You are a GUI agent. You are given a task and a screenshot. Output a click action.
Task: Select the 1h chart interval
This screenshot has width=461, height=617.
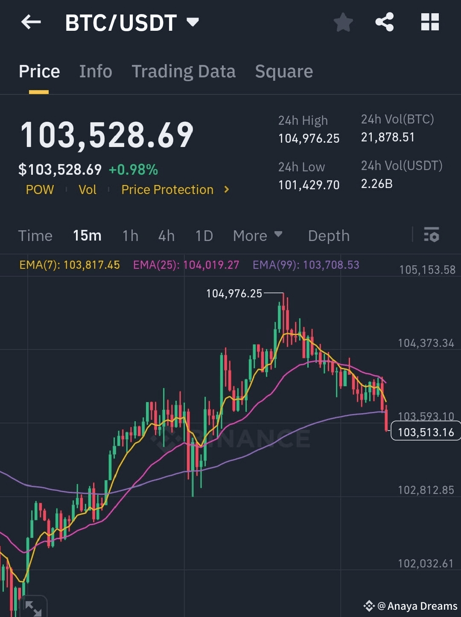[x=130, y=235]
